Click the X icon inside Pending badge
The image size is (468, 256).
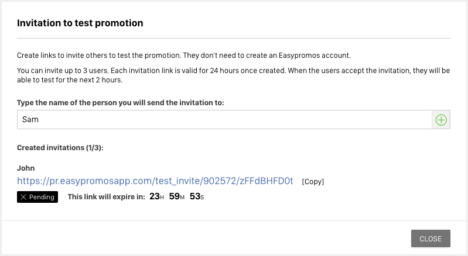tap(23, 197)
